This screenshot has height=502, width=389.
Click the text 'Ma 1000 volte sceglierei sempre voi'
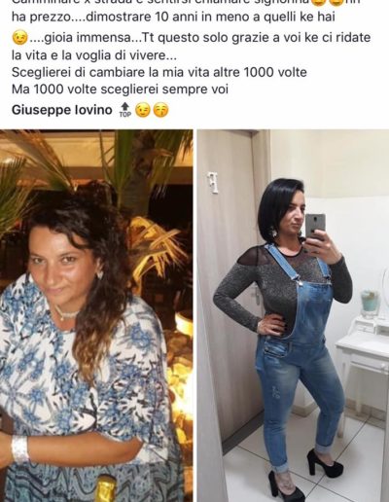(120, 89)
